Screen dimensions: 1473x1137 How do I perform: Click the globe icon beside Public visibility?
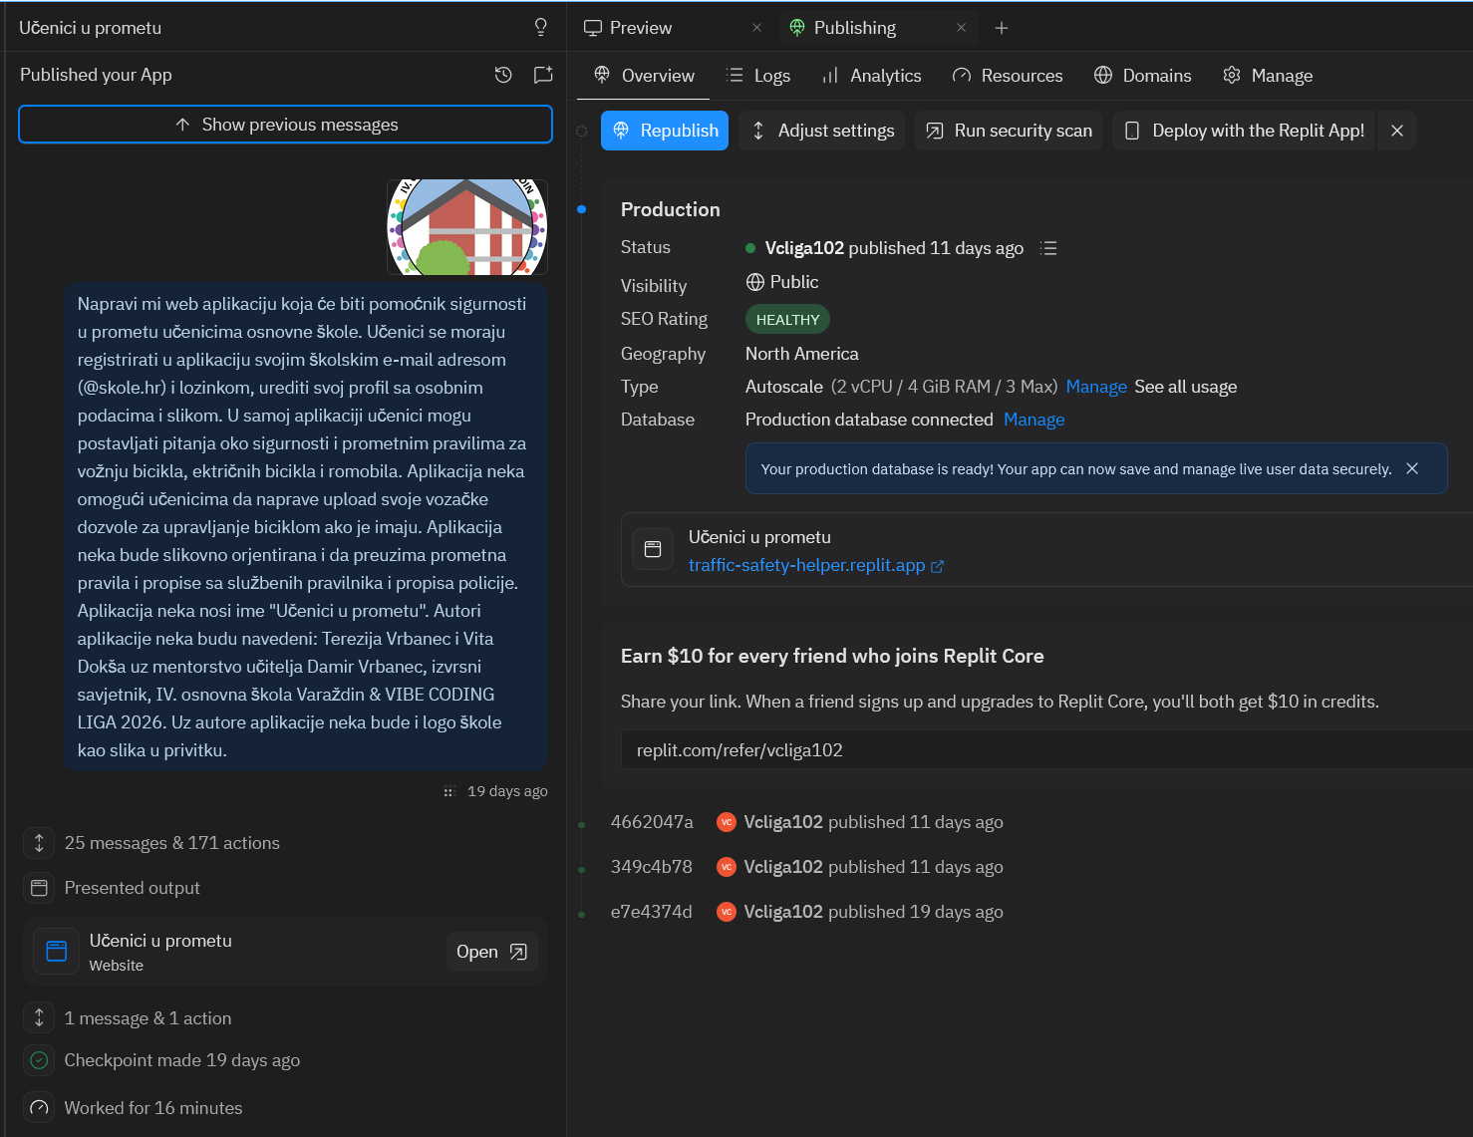tap(755, 282)
